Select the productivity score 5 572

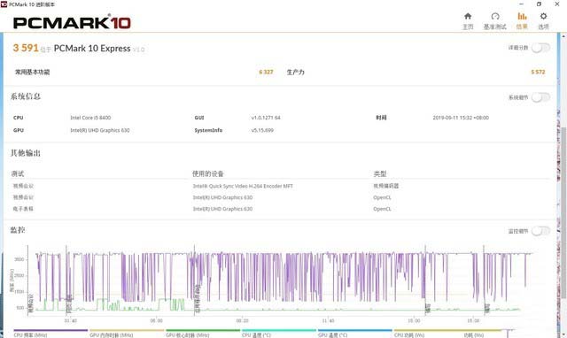click(x=538, y=72)
